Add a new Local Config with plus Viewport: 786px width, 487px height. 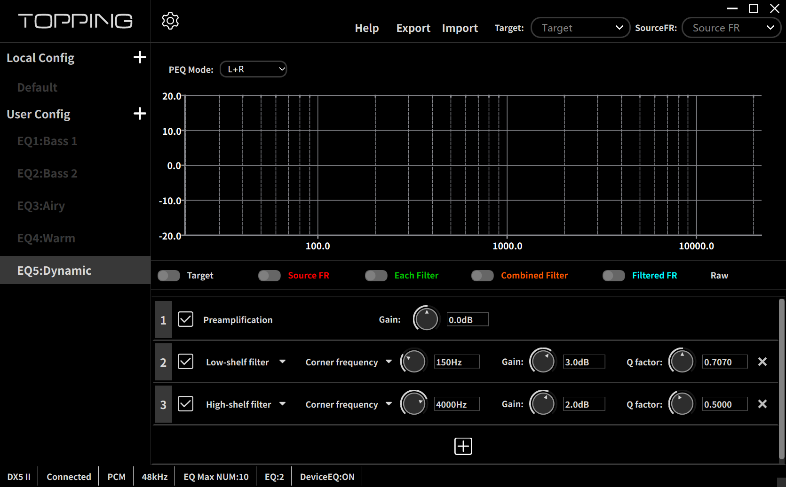coord(140,57)
